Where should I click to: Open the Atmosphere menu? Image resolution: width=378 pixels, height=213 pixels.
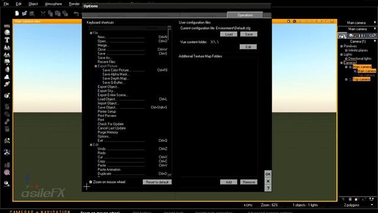click(x=53, y=4)
